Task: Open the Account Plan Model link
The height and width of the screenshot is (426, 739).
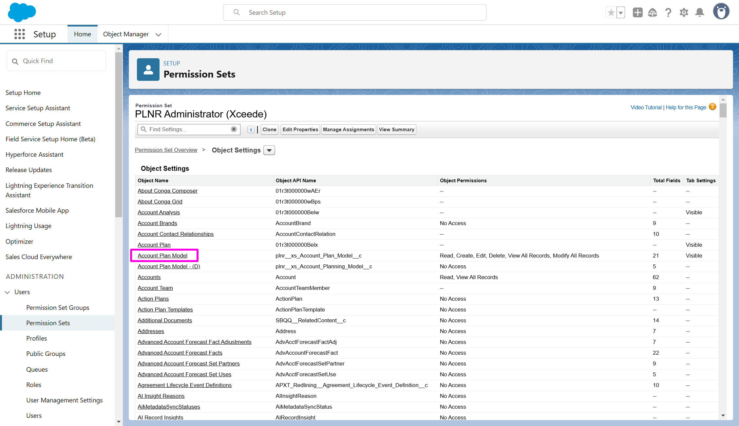Action: click(162, 256)
